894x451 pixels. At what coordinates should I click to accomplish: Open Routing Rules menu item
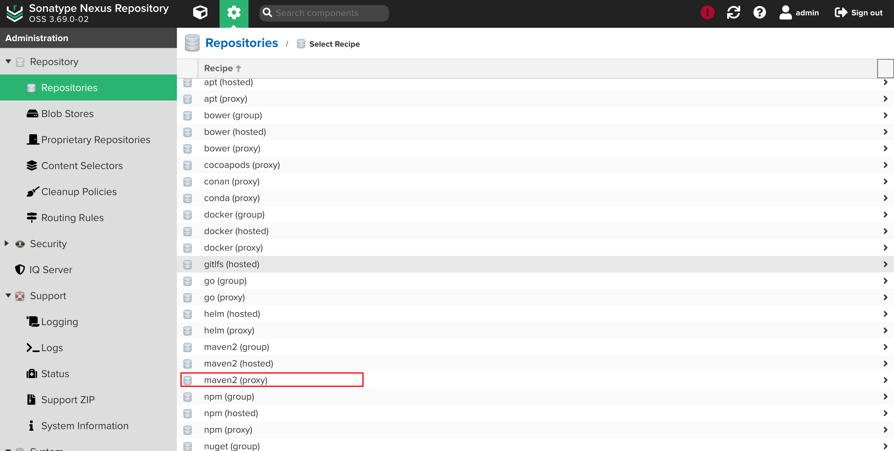[x=72, y=218]
